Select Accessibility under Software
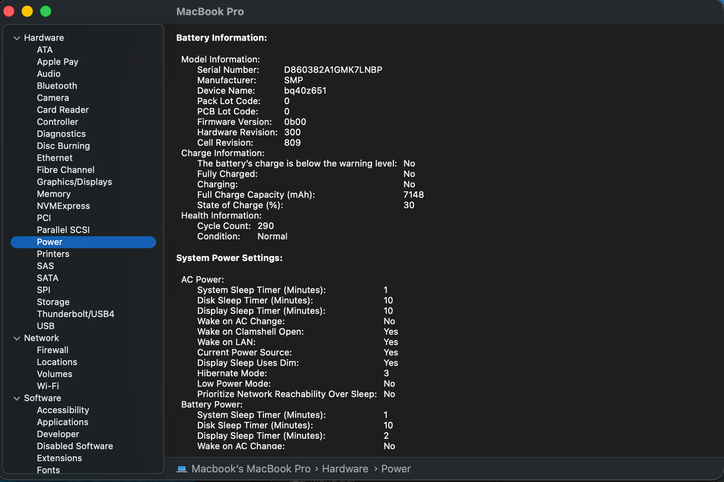Viewport: 724px width, 482px height. coord(63,410)
